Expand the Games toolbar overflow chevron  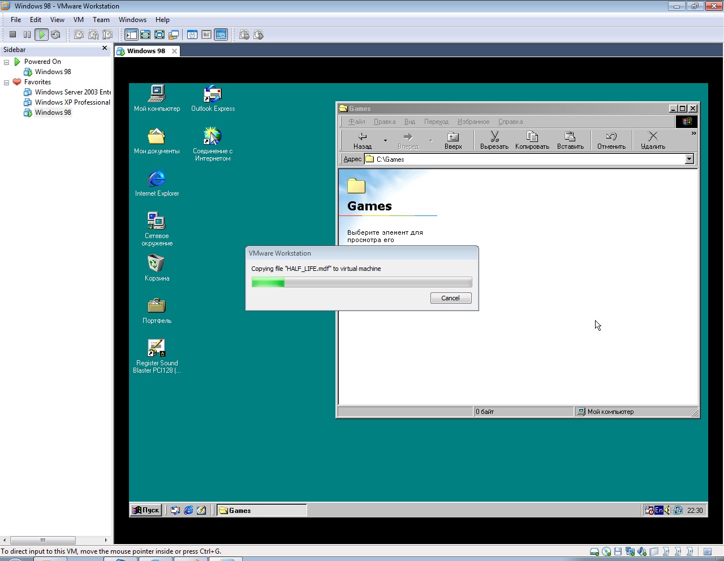[x=693, y=133]
